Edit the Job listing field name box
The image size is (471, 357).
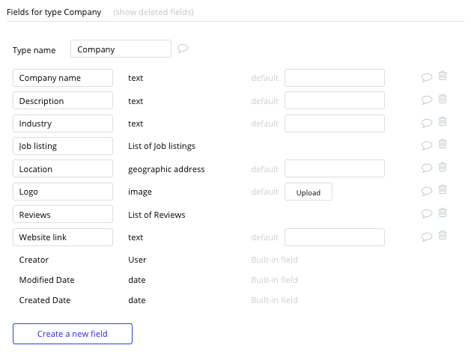coord(63,146)
